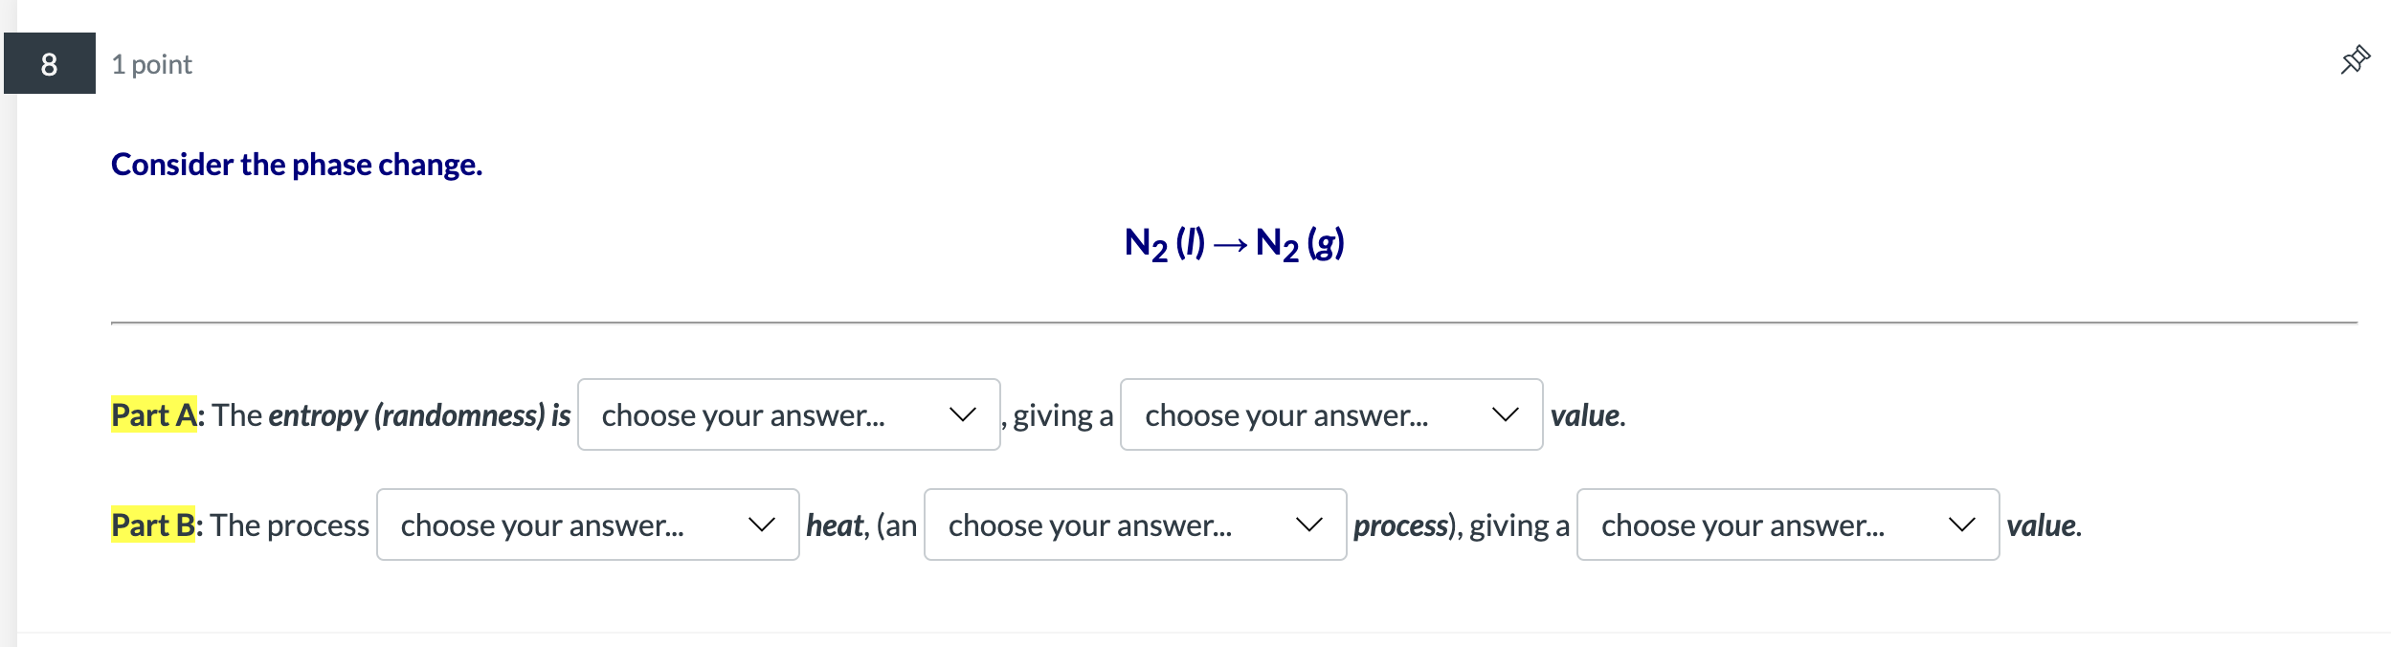Click the question number 8 badge
The width and height of the screenshot is (2391, 647).
click(x=50, y=65)
